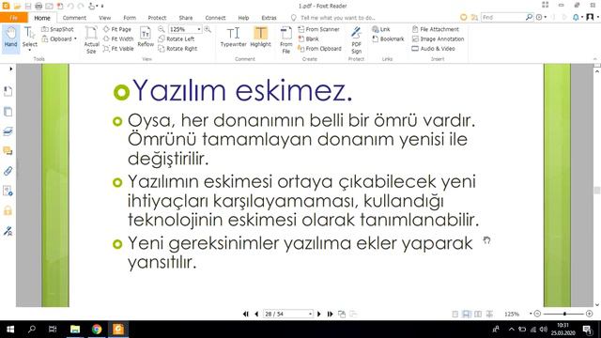Click the status bar zoom slider handle
Viewport: 601px width, 338px height.
564,314
